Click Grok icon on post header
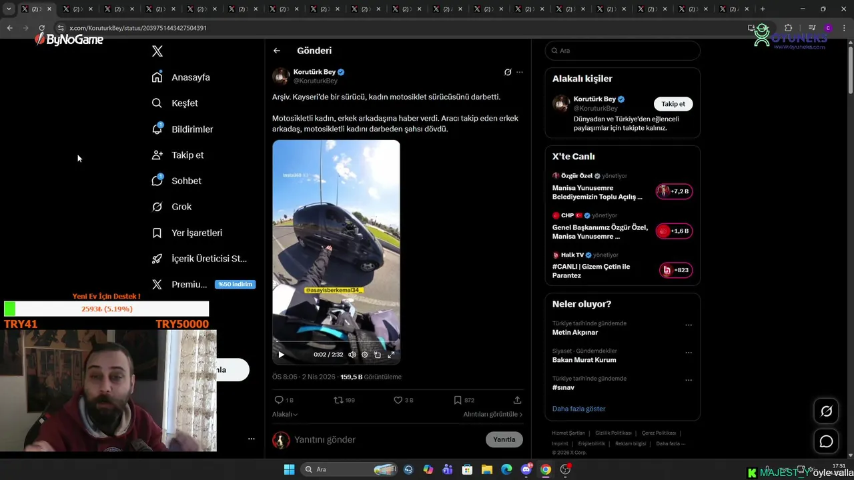The height and width of the screenshot is (480, 854). tap(508, 72)
